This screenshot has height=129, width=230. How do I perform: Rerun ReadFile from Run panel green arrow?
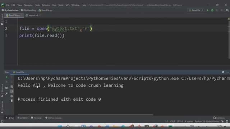6,77
